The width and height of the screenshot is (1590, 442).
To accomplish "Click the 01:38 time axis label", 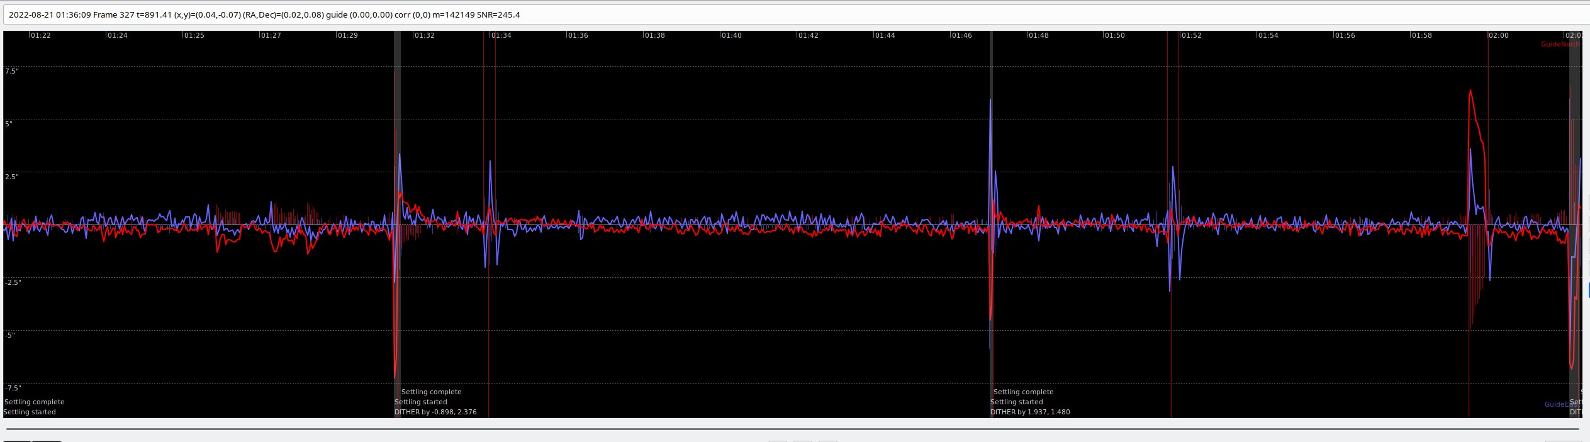I will [654, 35].
